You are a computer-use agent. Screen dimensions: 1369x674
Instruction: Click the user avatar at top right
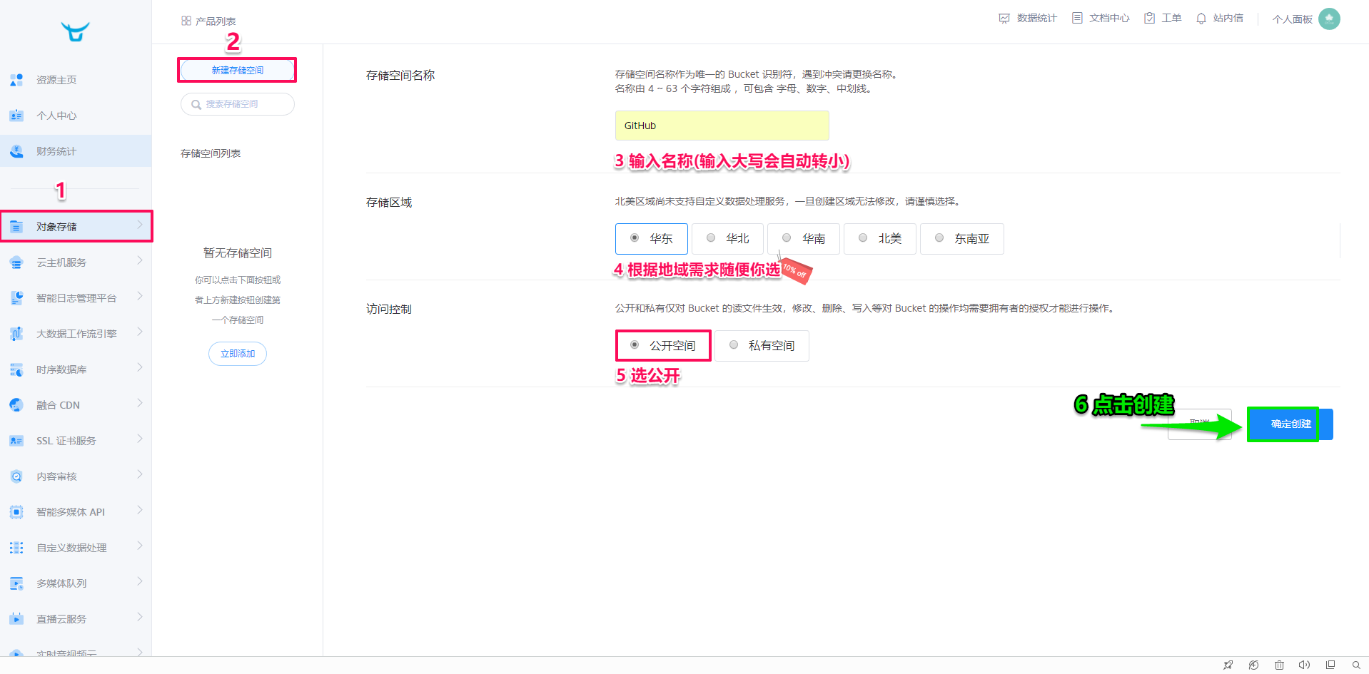(1329, 19)
